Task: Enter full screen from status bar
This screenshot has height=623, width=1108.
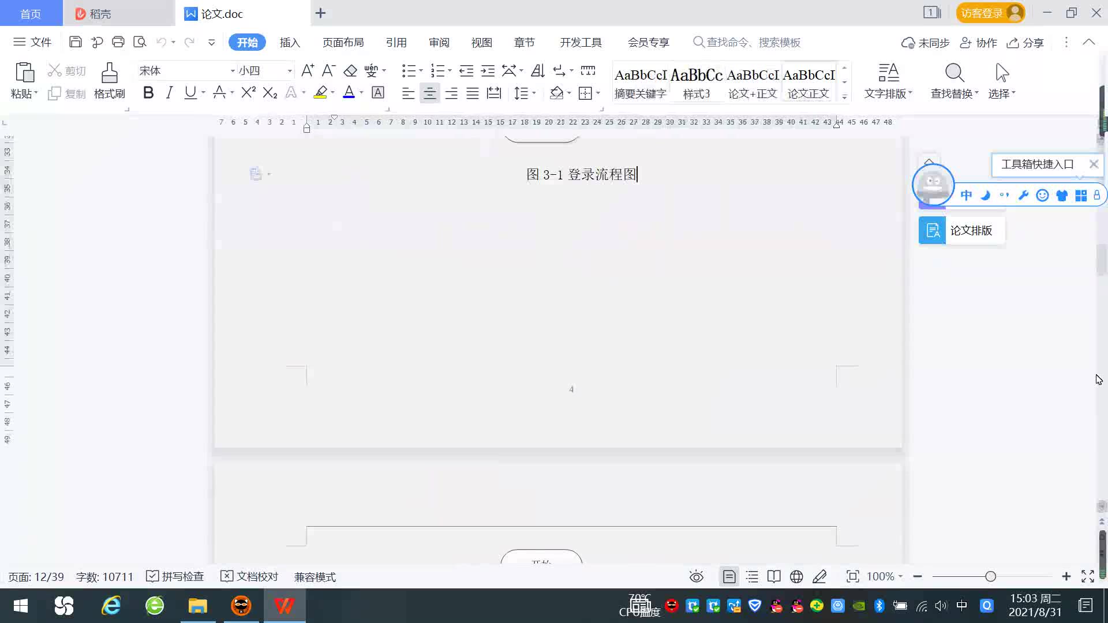Action: pyautogui.click(x=1088, y=576)
